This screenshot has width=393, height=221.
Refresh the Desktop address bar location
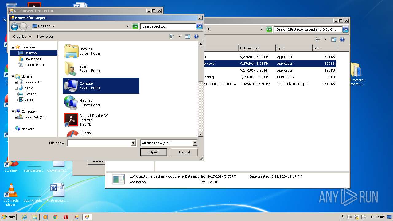135,26
